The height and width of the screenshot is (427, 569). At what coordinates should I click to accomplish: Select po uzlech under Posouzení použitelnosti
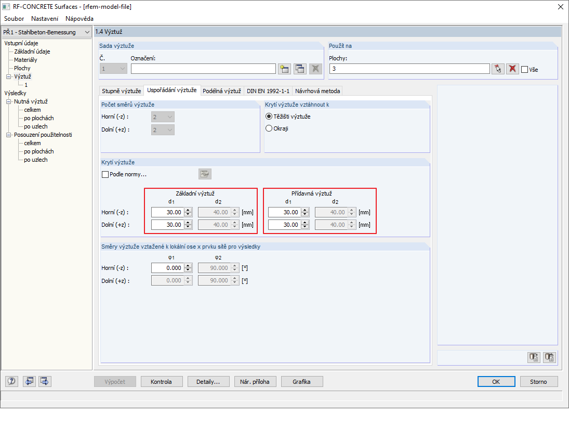coord(35,160)
